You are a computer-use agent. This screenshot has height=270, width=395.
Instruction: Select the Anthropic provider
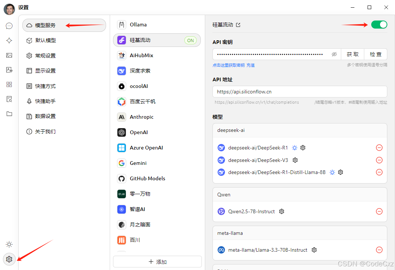[157, 117]
